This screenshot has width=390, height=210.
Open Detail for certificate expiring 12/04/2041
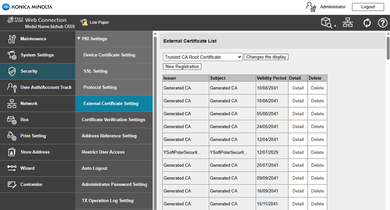coord(298,140)
